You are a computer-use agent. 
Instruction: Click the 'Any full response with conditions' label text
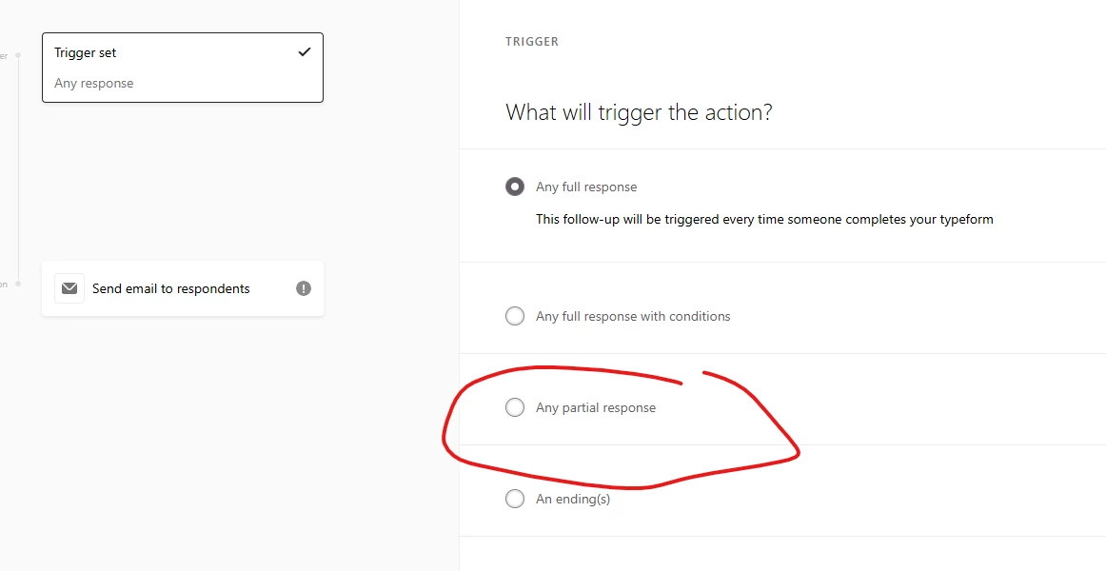(x=633, y=316)
